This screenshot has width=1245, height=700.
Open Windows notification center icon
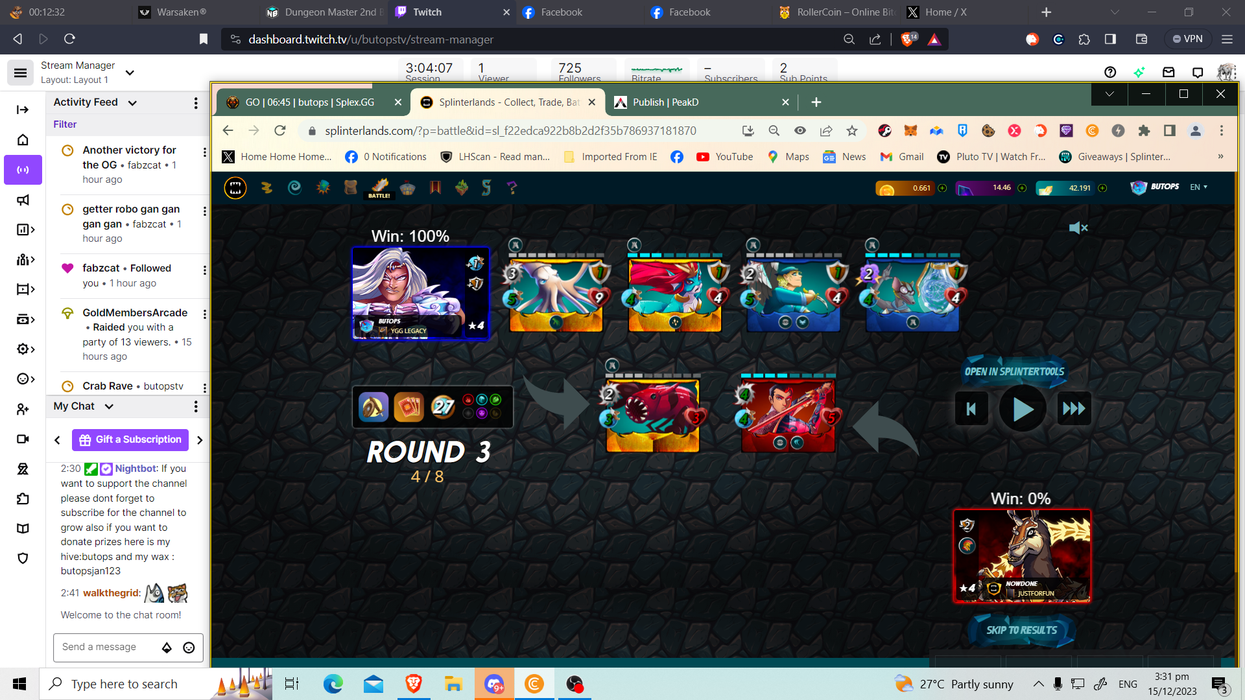point(1220,684)
